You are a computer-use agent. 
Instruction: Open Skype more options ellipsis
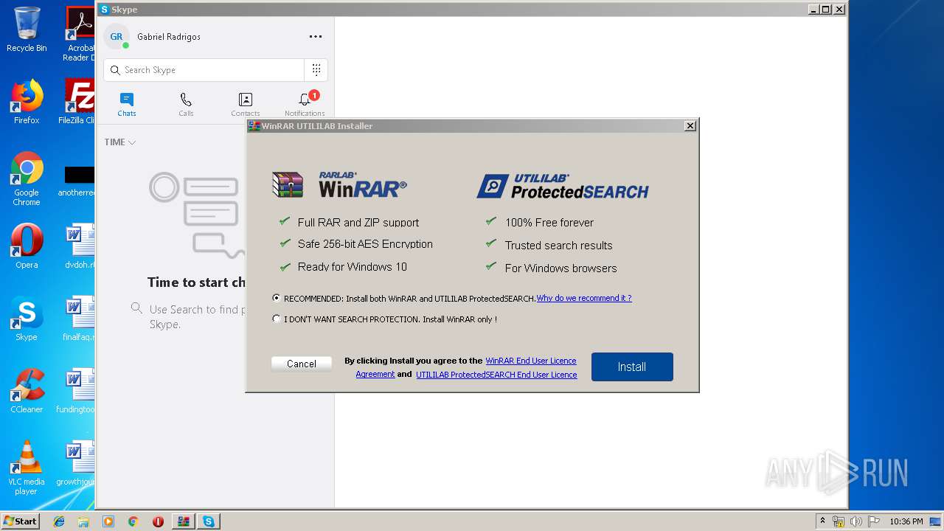[316, 37]
